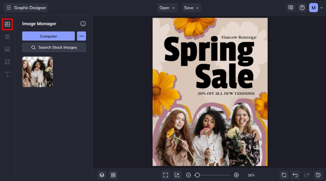Open more upload options (three dots)
Image resolution: width=326 pixels, height=181 pixels.
pos(81,36)
